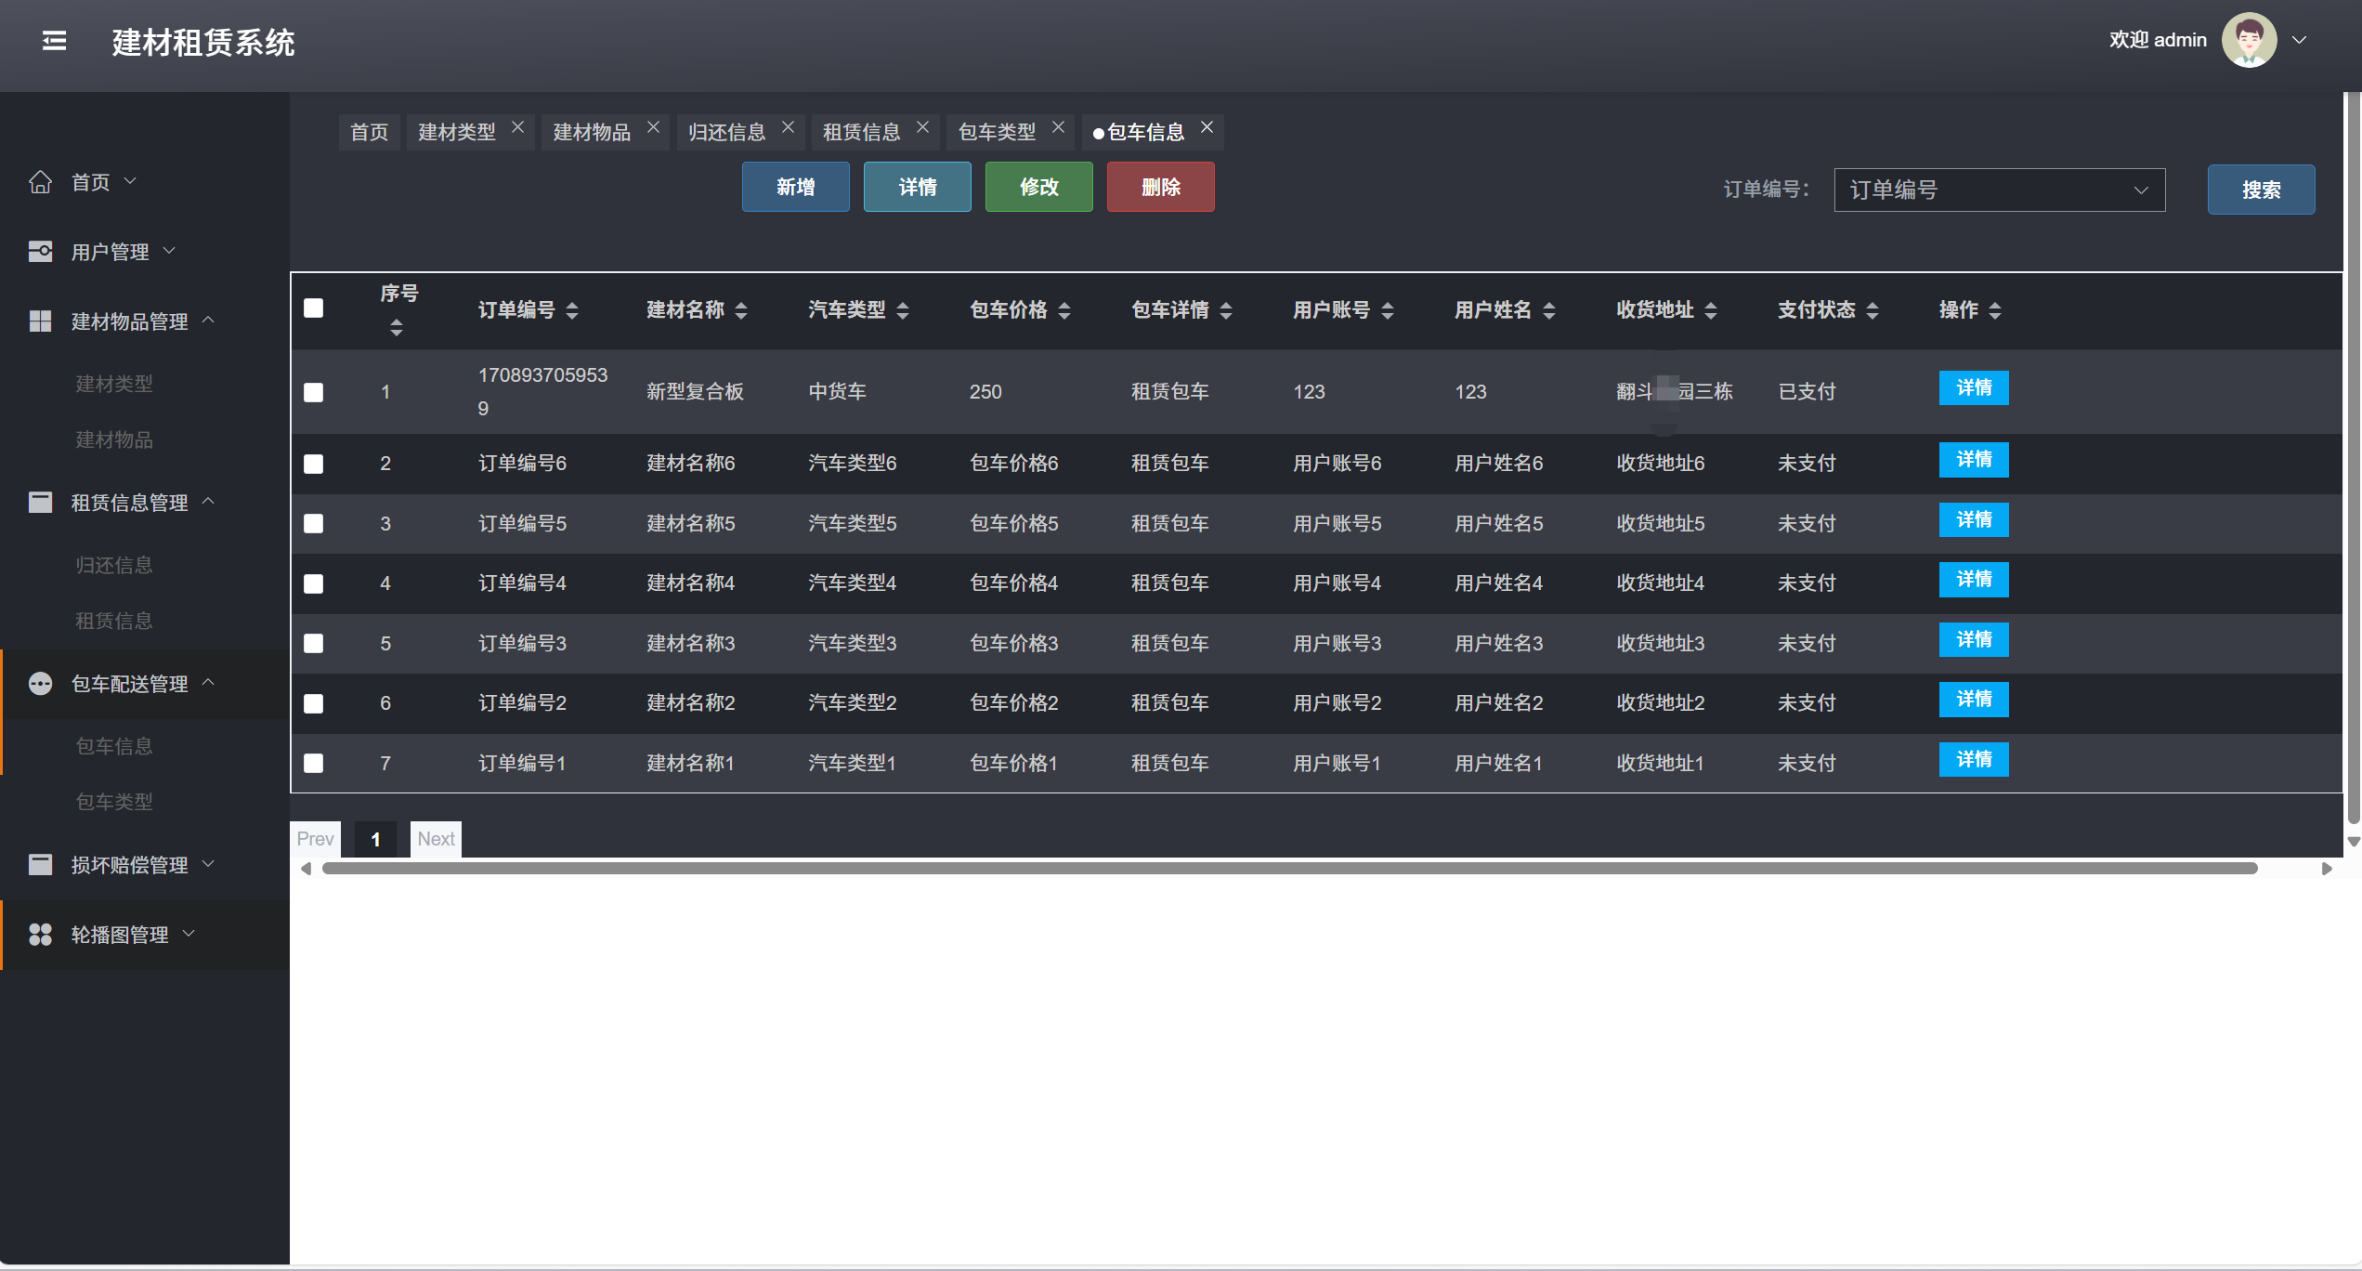Viewport: 2362px width, 1271px height.
Task: Open the admin user dropdown arrow
Action: click(x=2300, y=40)
